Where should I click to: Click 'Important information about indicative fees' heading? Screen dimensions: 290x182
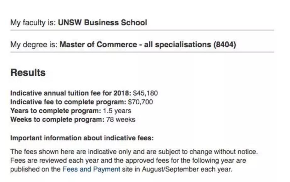pyautogui.click(x=82, y=138)
